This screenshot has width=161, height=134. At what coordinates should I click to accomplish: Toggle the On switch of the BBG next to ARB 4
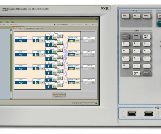42,83
